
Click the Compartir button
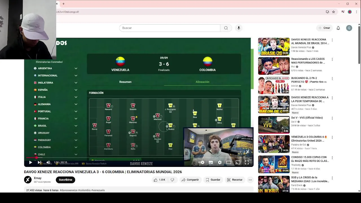click(x=190, y=180)
